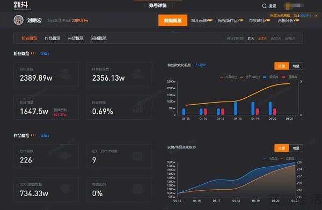Switch likes/works chart to 增量

tap(296, 148)
